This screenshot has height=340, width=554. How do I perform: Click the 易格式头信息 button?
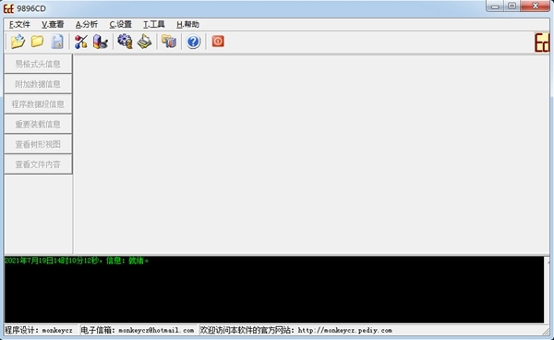click(38, 64)
